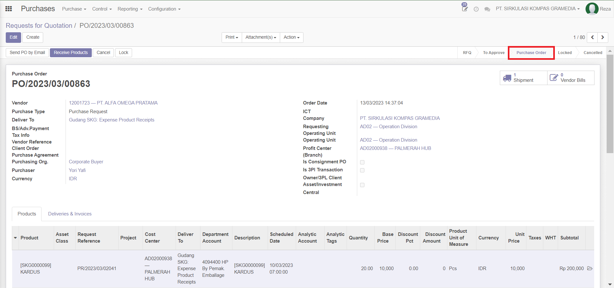Click the page scrollbar up arrow
The height and width of the screenshot is (288, 614).
coord(610,51)
